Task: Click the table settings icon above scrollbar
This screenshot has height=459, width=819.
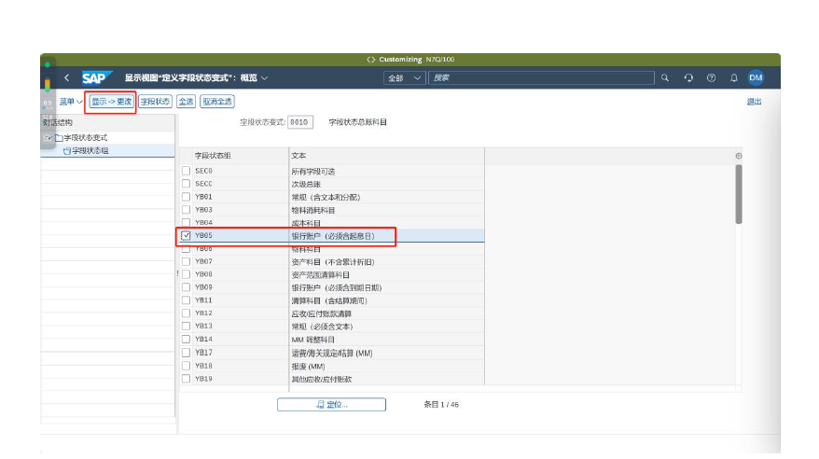Action: pyautogui.click(x=739, y=156)
